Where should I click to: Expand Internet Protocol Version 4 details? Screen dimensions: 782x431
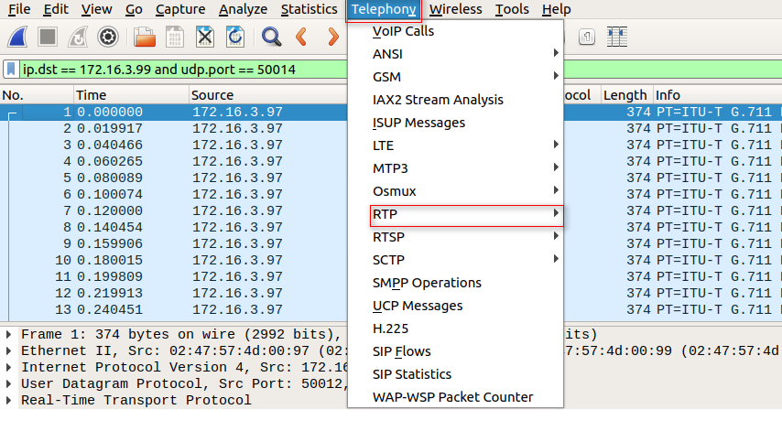pyautogui.click(x=8, y=367)
